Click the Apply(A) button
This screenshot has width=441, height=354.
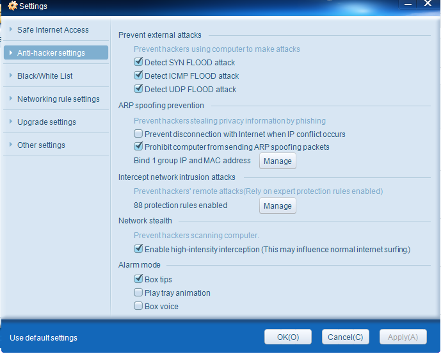[x=403, y=337]
